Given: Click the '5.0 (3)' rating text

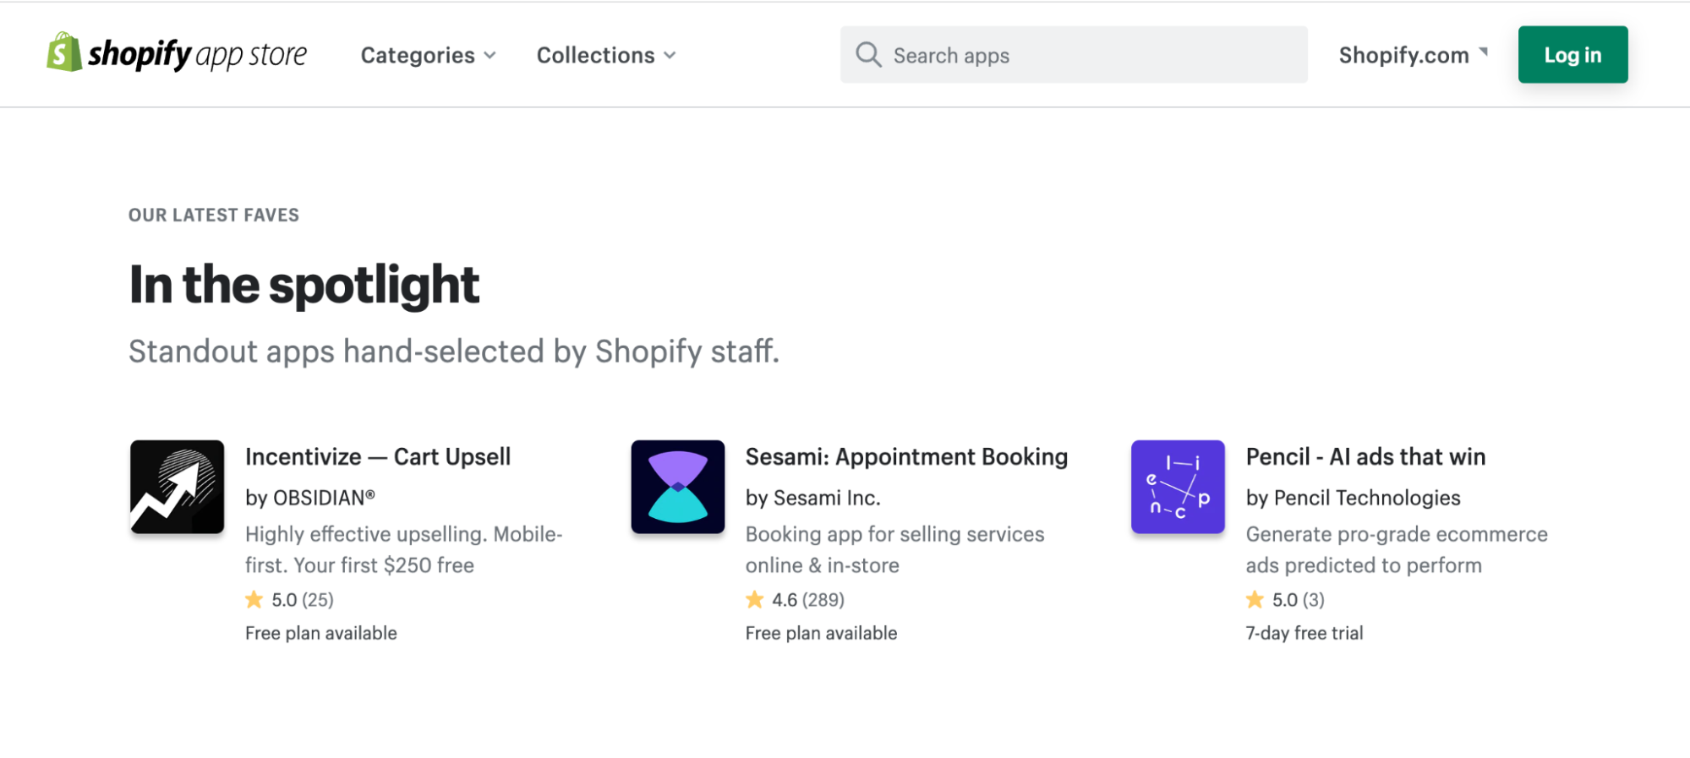Looking at the screenshot, I should click(1299, 600).
